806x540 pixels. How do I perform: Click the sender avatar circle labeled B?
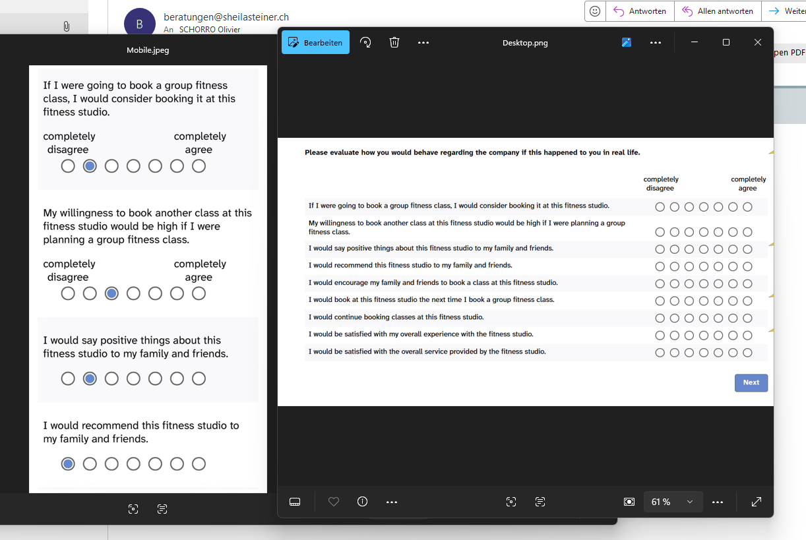coord(139,24)
